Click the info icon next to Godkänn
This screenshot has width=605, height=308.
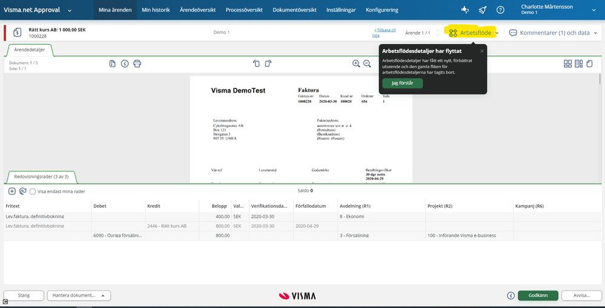tap(511, 295)
